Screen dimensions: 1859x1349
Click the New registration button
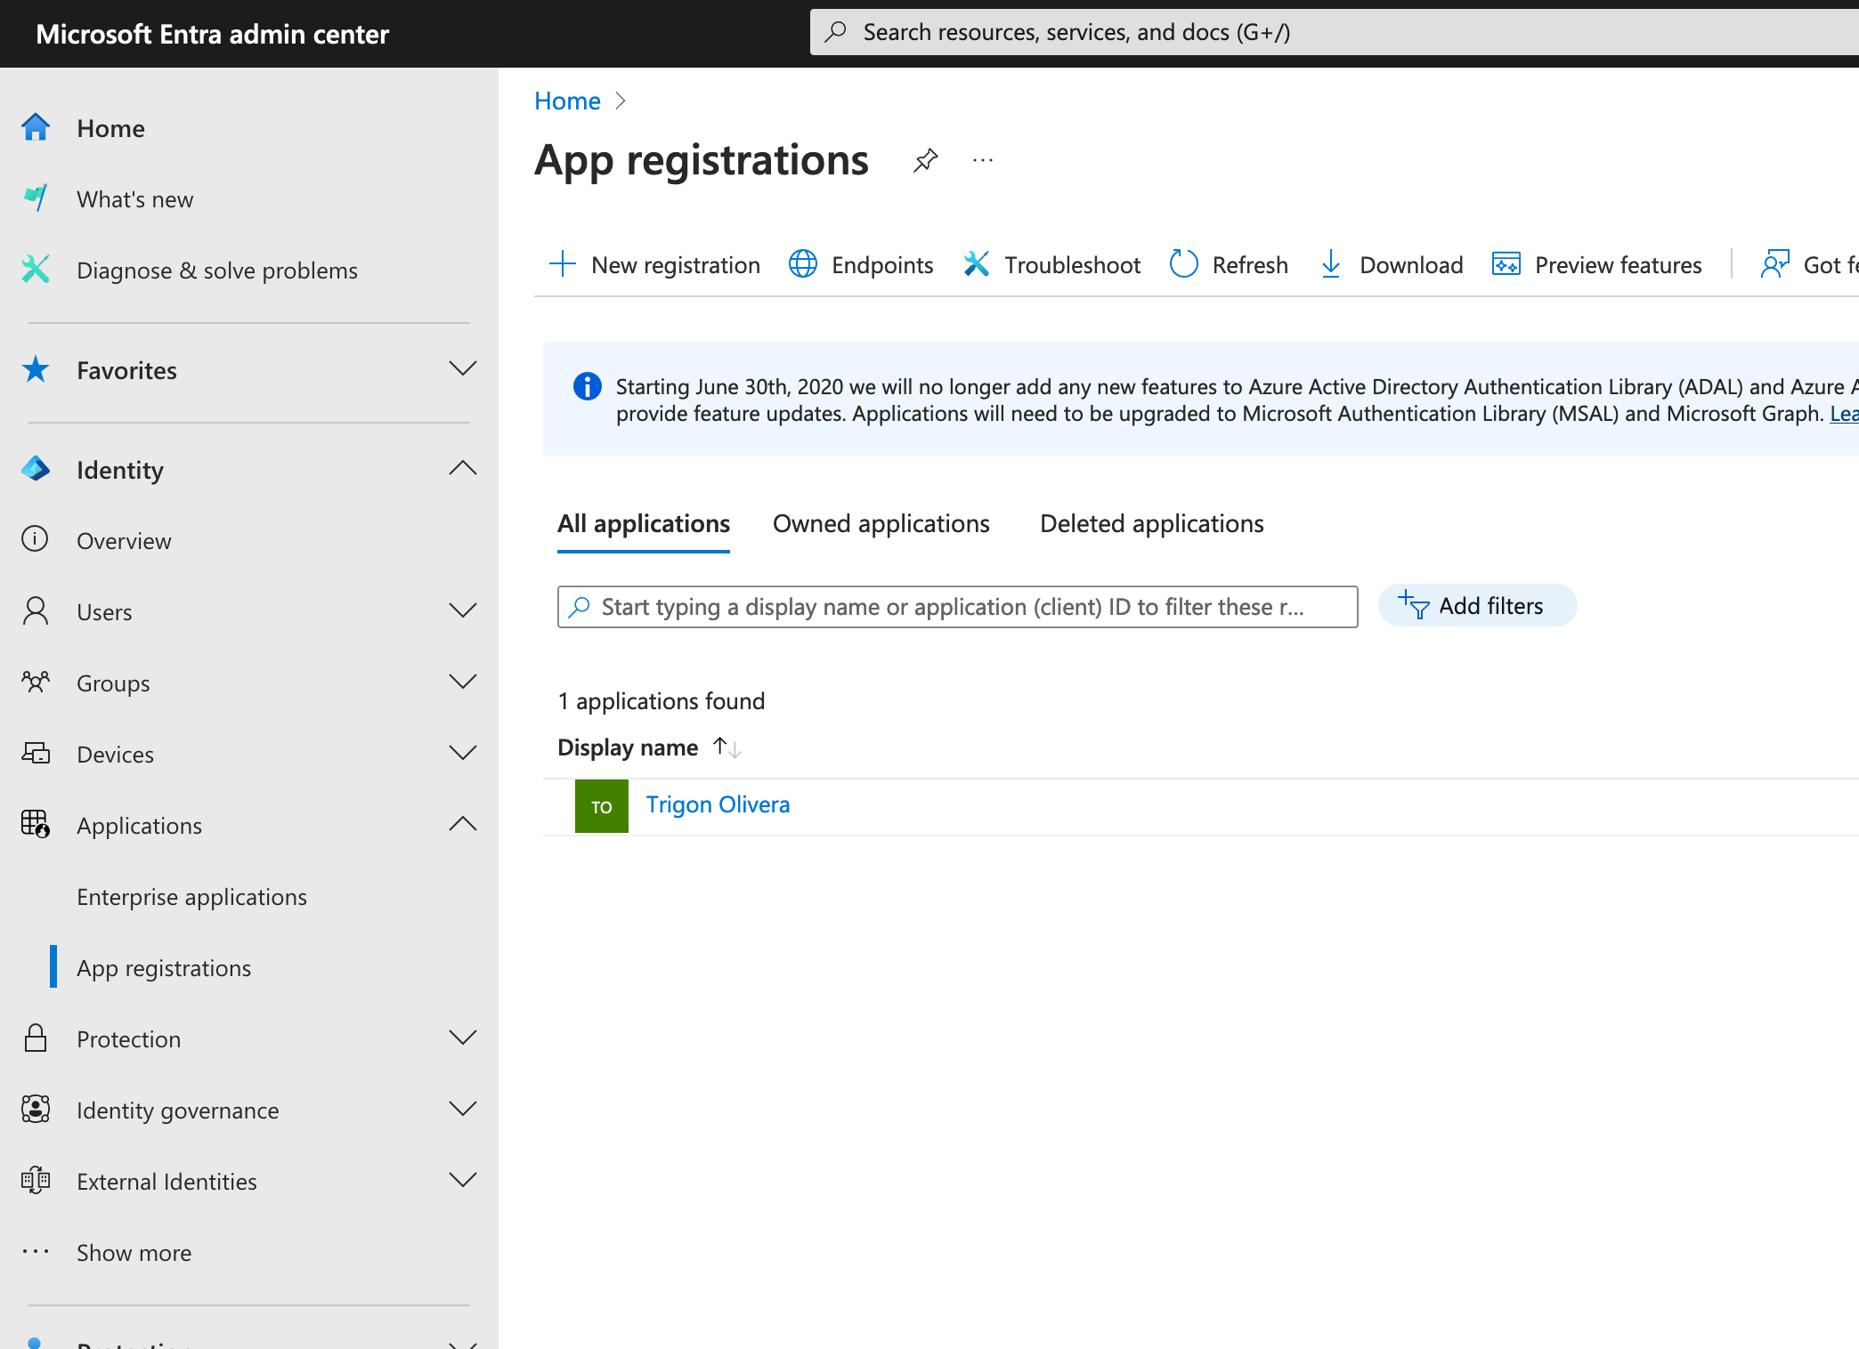pos(654,264)
